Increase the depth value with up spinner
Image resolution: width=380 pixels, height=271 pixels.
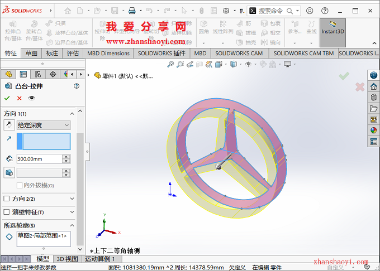pos(66,157)
